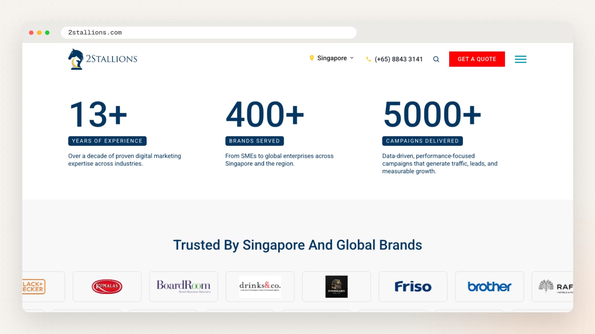Click the red close window button
Viewport: 595px width, 334px height.
31,33
